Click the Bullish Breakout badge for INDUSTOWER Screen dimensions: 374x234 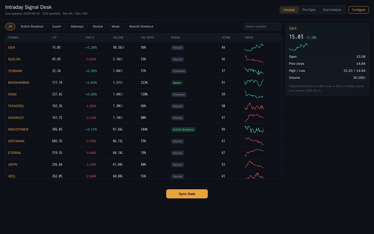[x=183, y=129]
